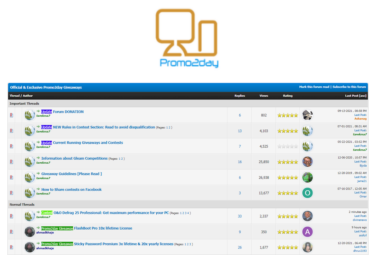This screenshot has height=255, width=376.
Task: Open the Forum DONATION thread
Action: point(68,112)
